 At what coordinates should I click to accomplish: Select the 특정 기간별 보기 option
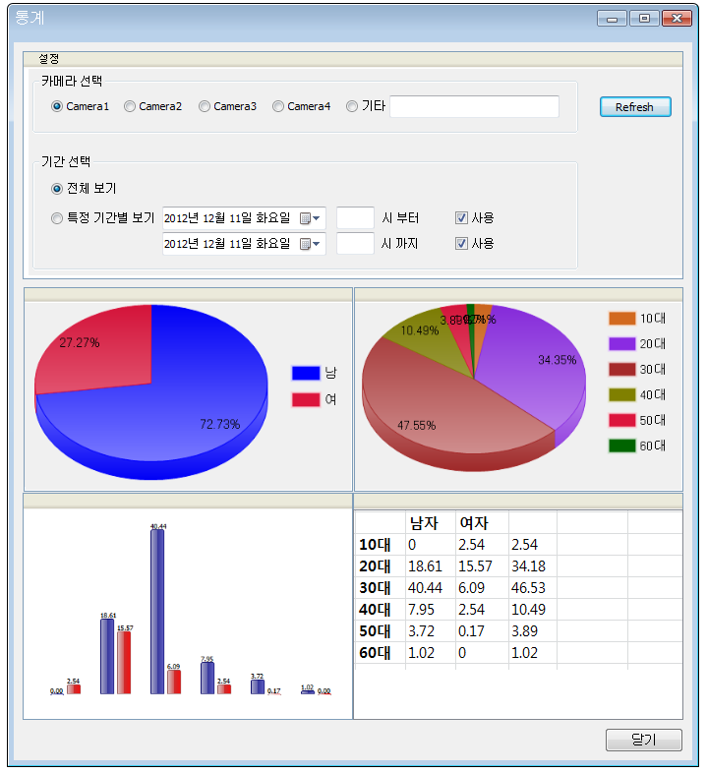click(x=57, y=217)
